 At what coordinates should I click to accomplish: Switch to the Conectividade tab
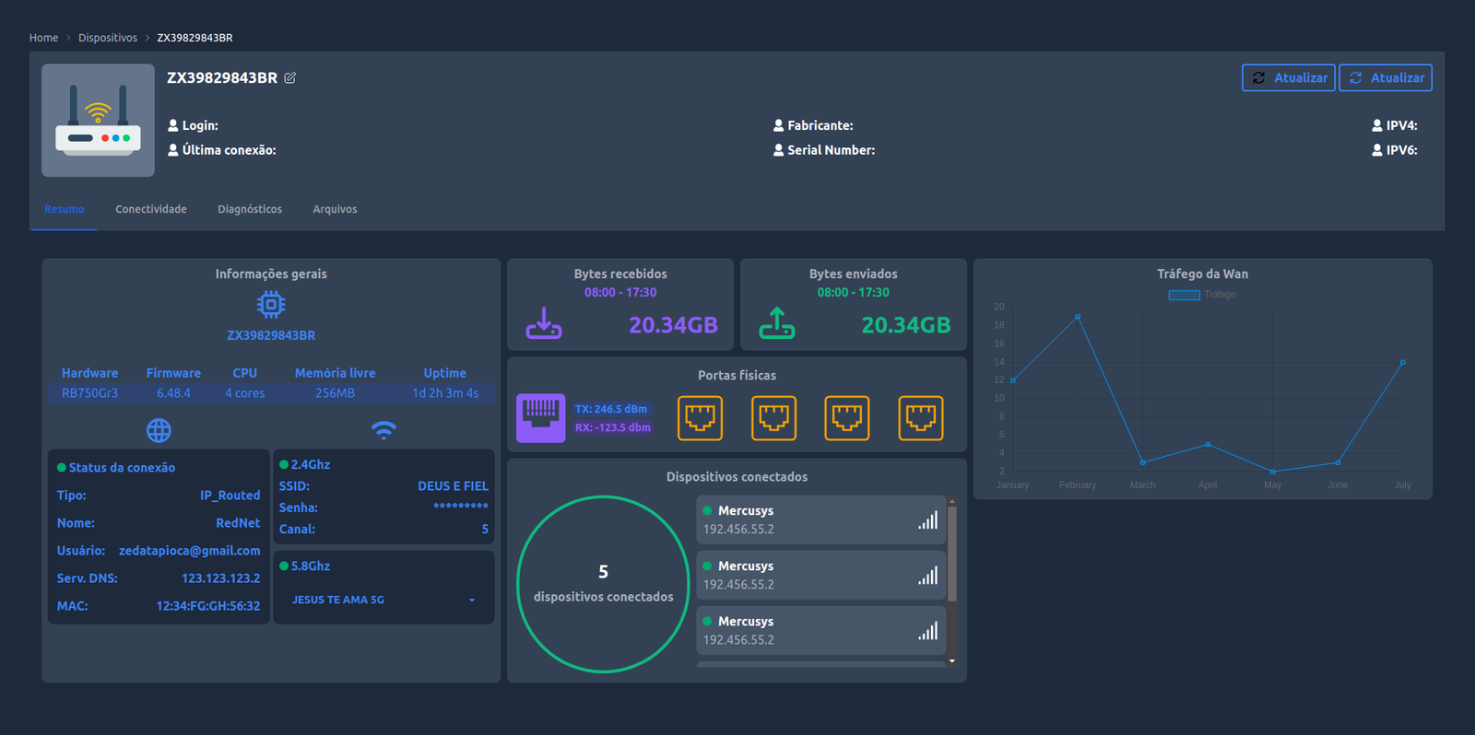(151, 209)
